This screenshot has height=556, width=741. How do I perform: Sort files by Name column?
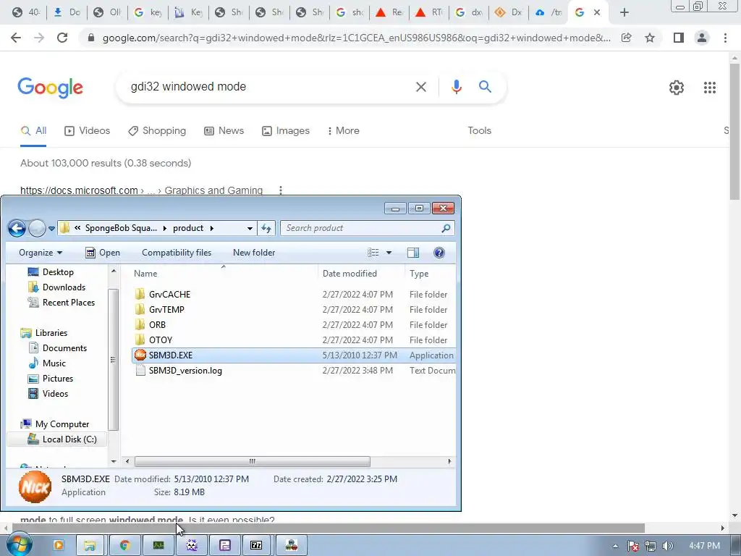point(223,273)
